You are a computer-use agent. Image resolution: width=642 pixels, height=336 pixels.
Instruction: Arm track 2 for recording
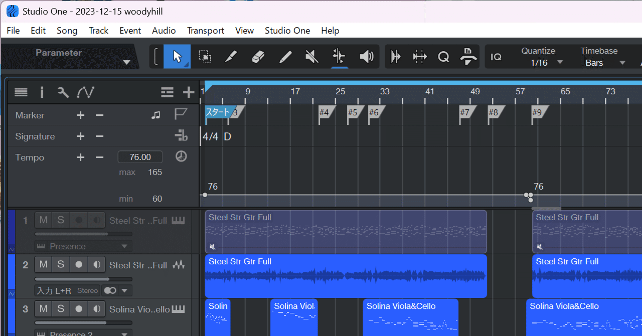(78, 264)
